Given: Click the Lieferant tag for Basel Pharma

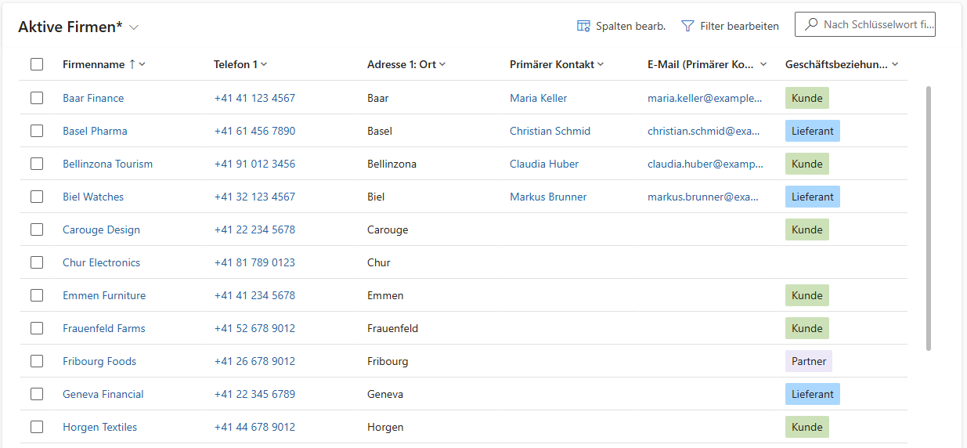Looking at the screenshot, I should click(x=813, y=131).
